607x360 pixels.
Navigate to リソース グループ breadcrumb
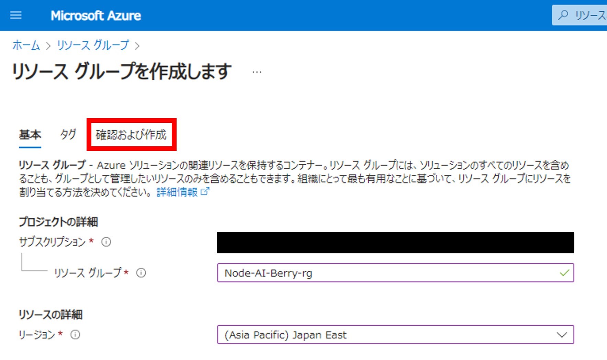point(93,45)
